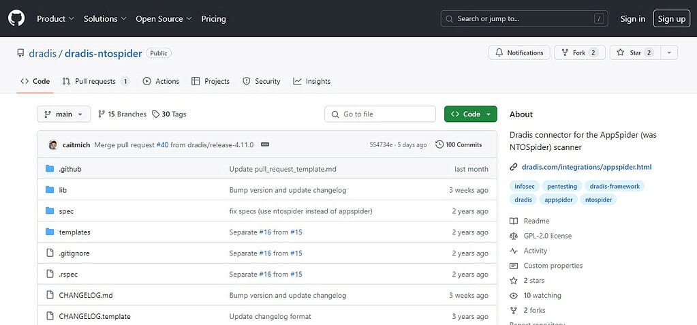Image resolution: width=697 pixels, height=325 pixels.
Task: Click the spec folder icon
Action: click(50, 211)
